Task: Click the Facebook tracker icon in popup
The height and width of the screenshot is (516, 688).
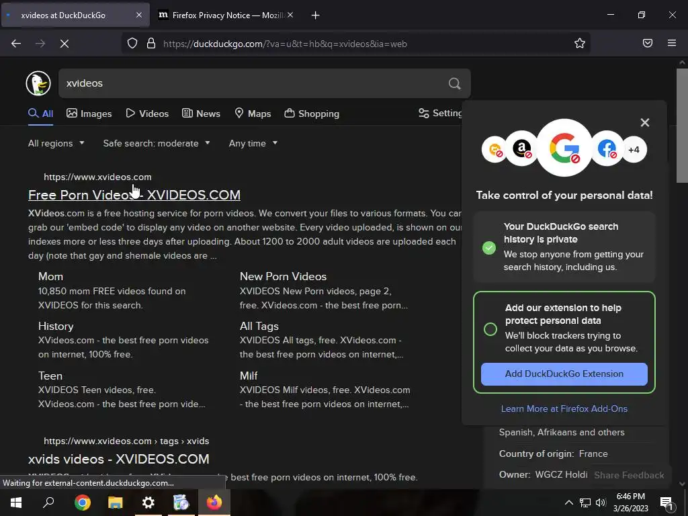Action: (607, 148)
